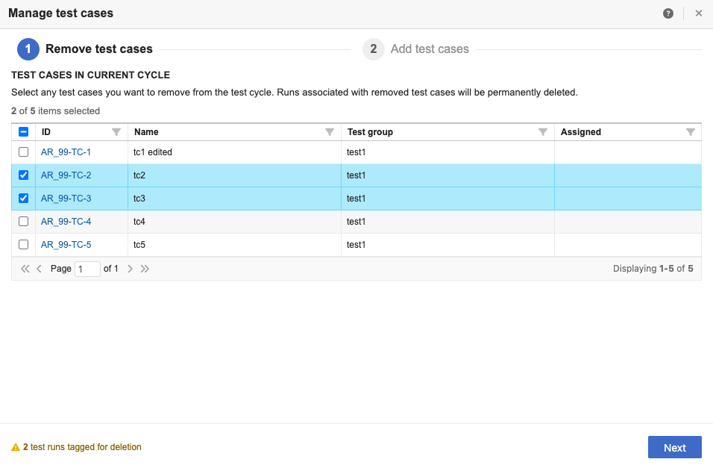Uncheck the AR_99-TC-2 checkbox

(23, 175)
